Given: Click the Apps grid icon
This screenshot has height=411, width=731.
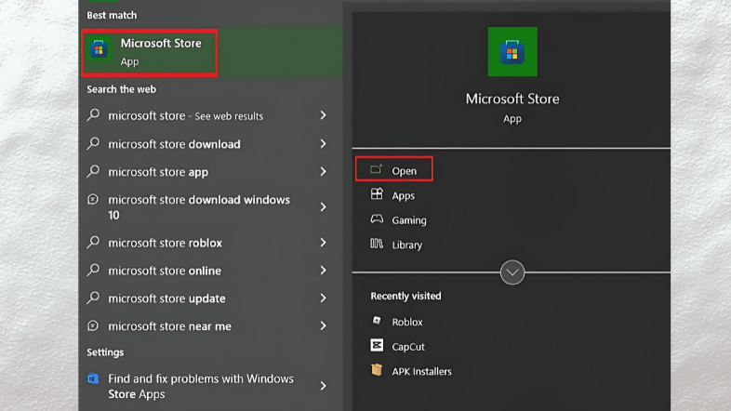Looking at the screenshot, I should 377,195.
